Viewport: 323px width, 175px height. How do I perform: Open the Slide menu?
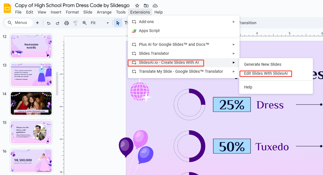tap(88, 12)
